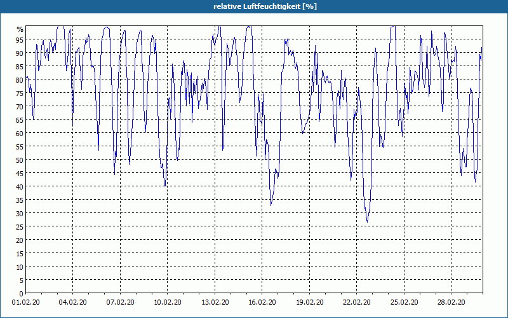Click the y-axis value 60

tap(20, 133)
